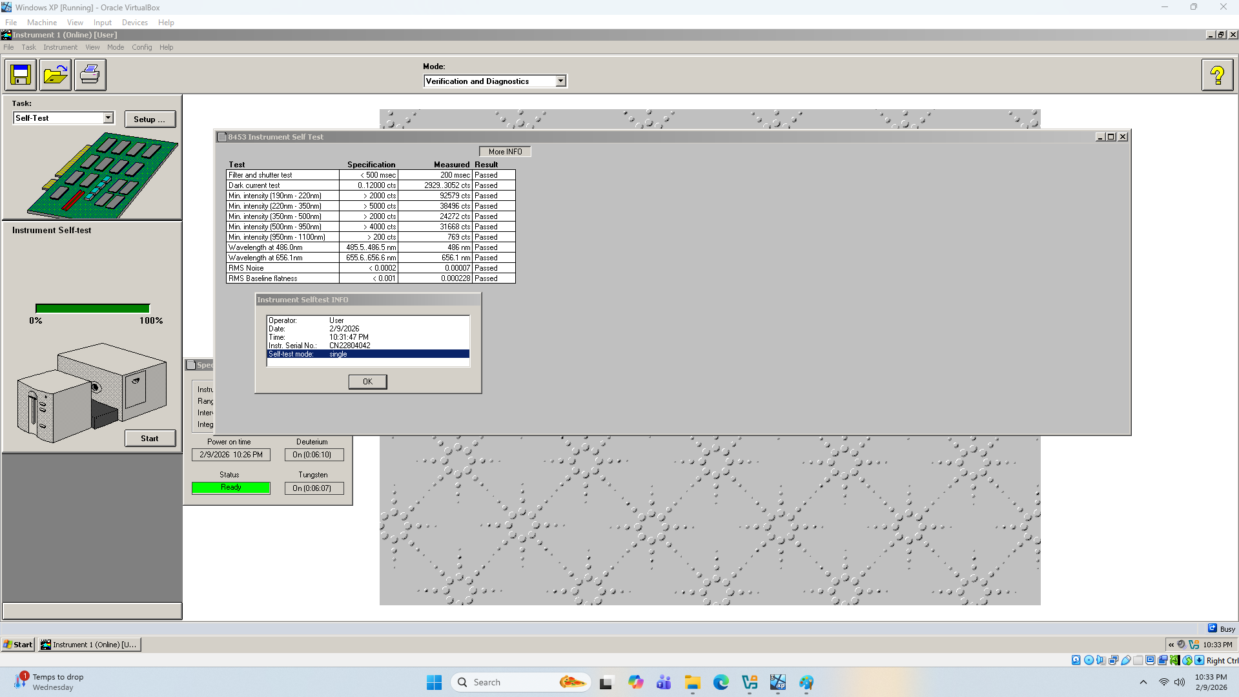Open the VirtualBox Devices menu

click(134, 23)
